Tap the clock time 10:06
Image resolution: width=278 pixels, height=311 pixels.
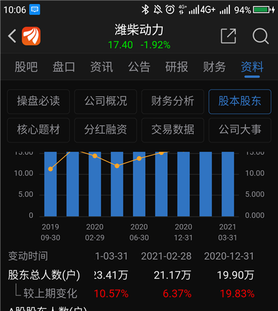[14, 10]
